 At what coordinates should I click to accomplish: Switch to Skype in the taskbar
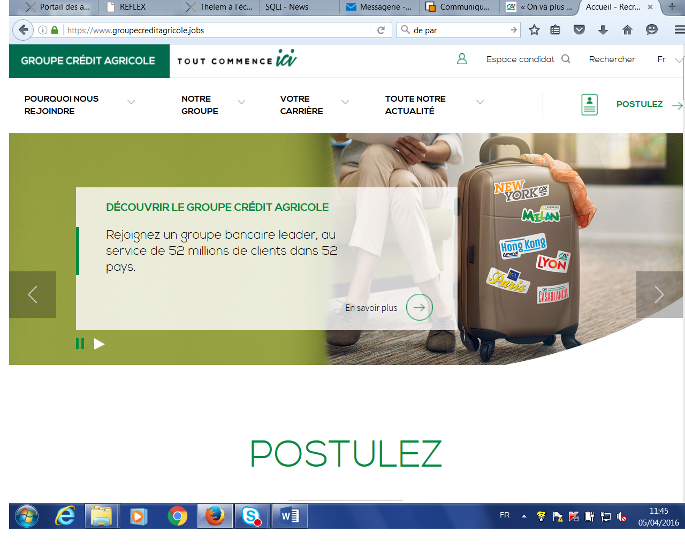(x=252, y=516)
